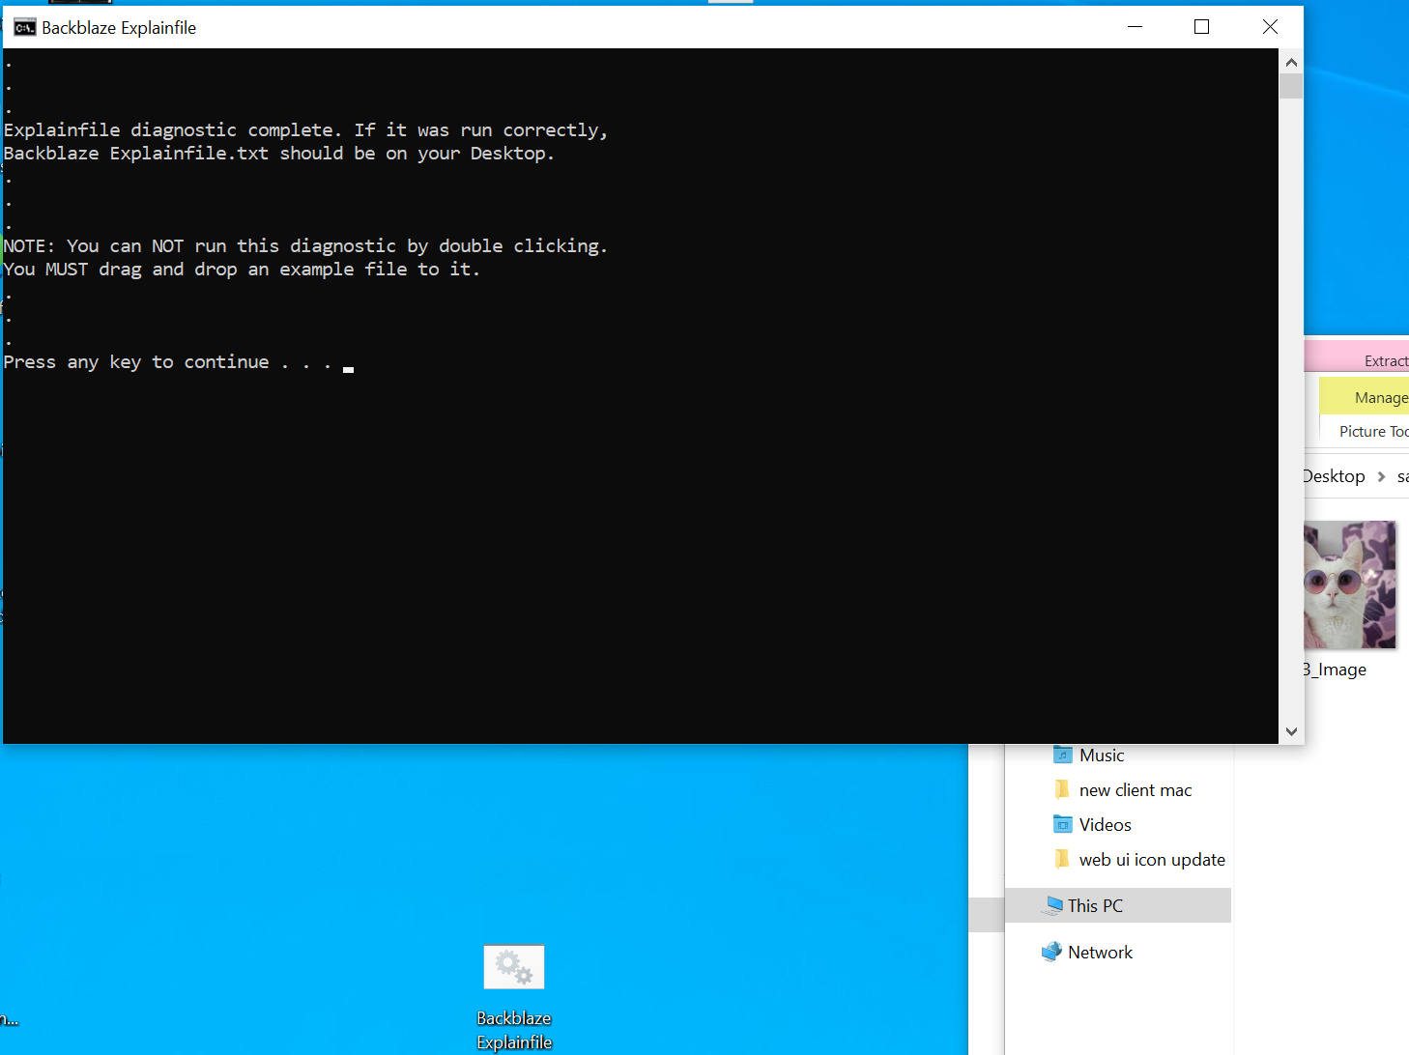
Task: Open the 'new client mac' folder
Action: 1136,790
